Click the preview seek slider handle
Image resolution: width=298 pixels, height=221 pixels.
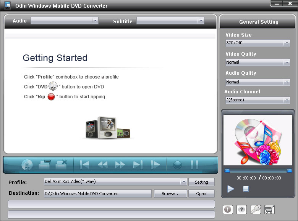(x=227, y=171)
